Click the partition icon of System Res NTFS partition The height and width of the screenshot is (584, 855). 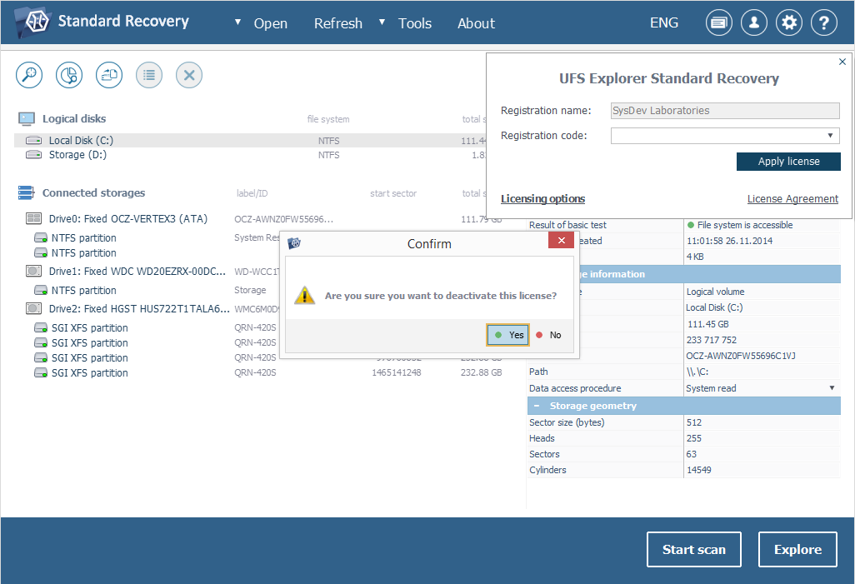tap(41, 237)
